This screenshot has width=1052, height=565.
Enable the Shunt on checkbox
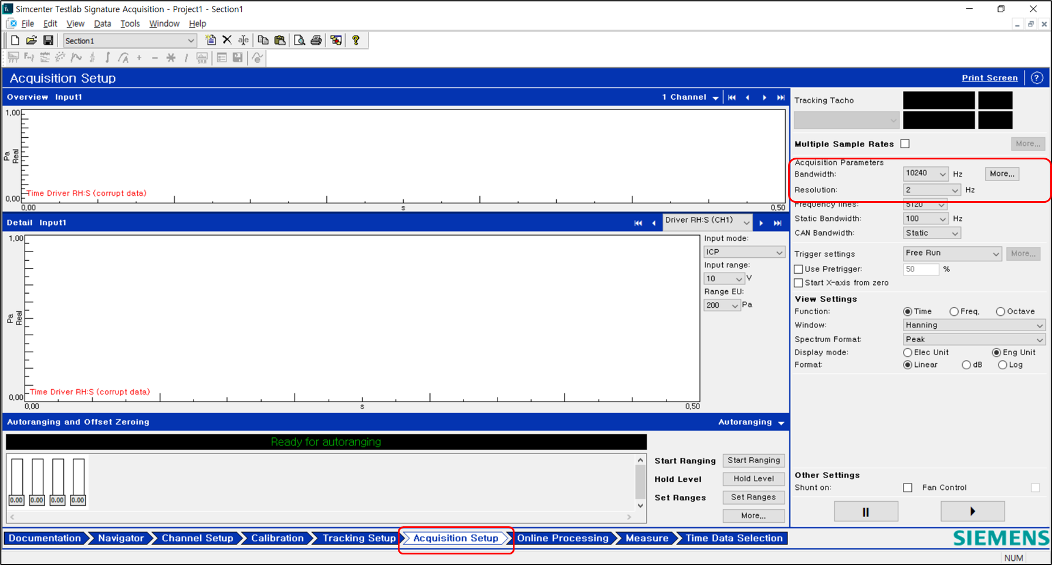click(908, 488)
